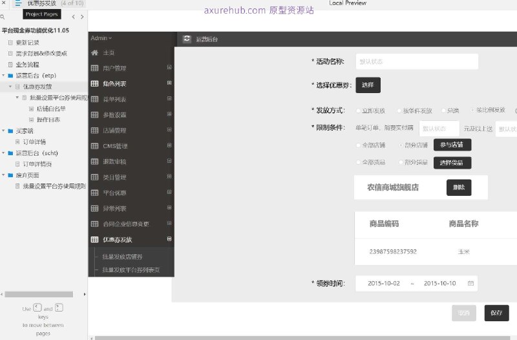The image size is (517, 340).
Task: Toggle the hamburger pages menu icon
Action: (18, 3)
